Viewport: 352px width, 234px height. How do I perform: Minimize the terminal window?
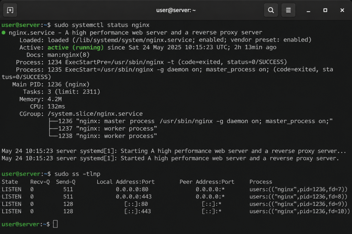click(x=308, y=11)
